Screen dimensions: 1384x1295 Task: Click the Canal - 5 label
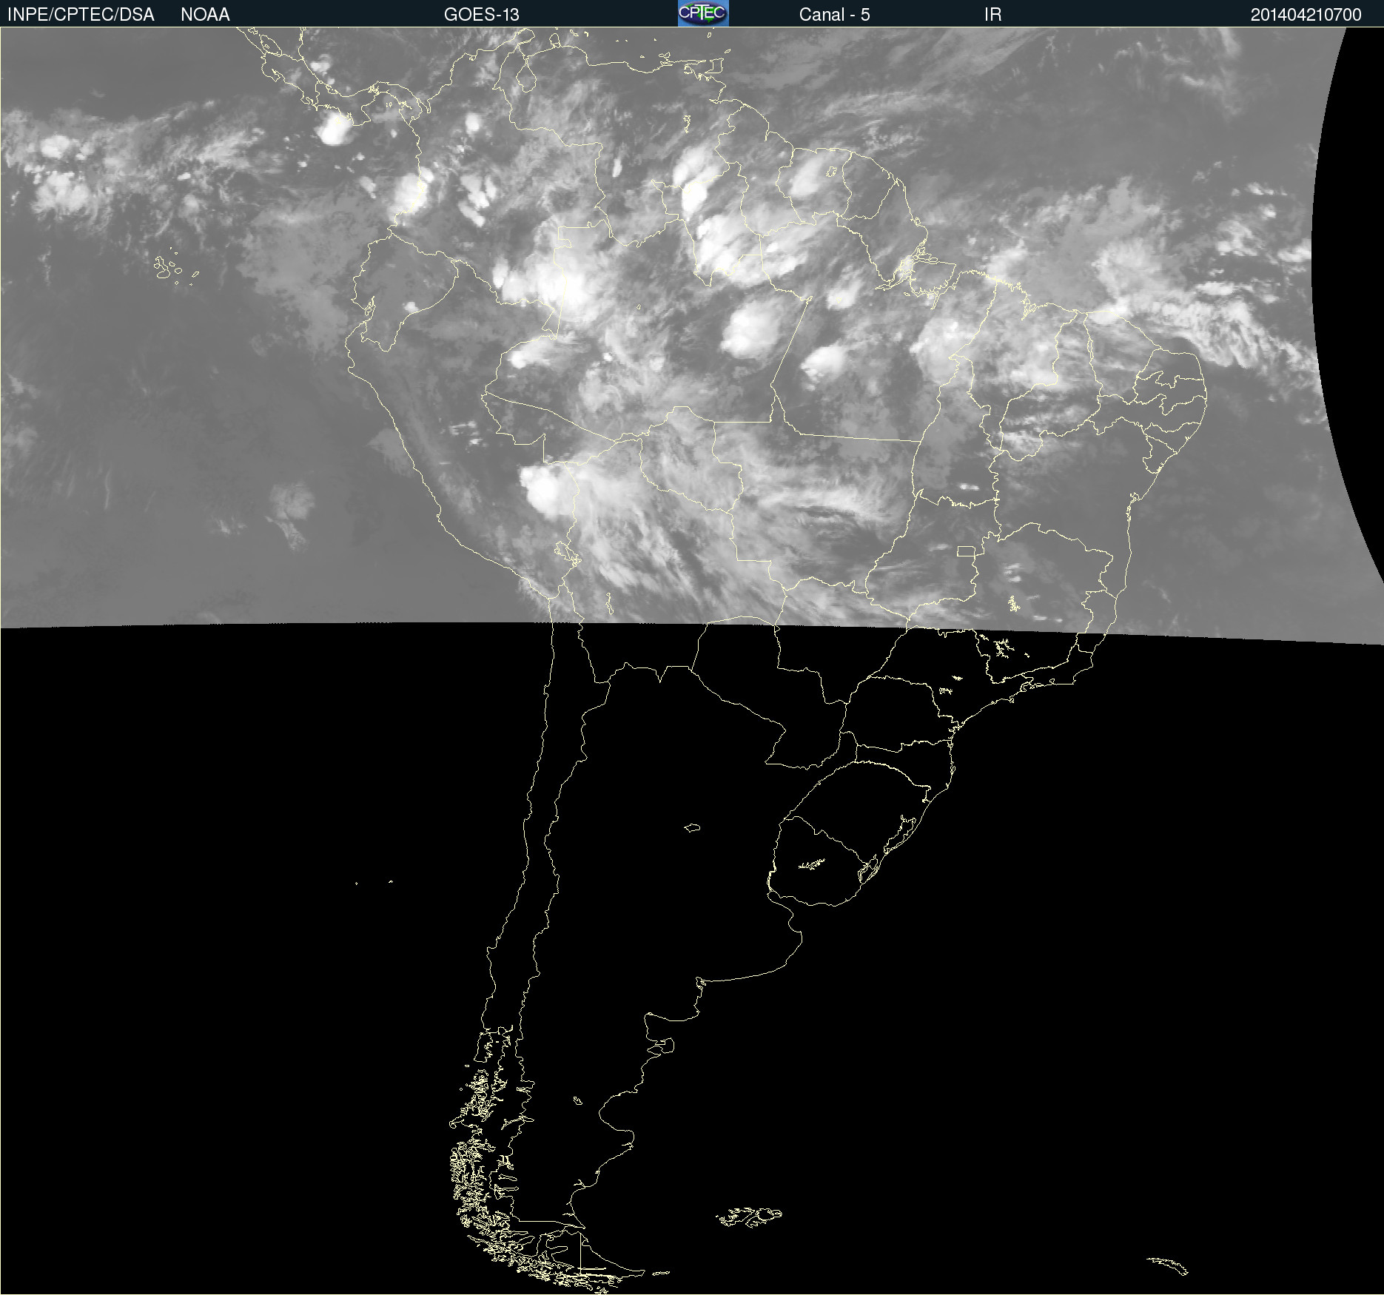click(x=834, y=15)
